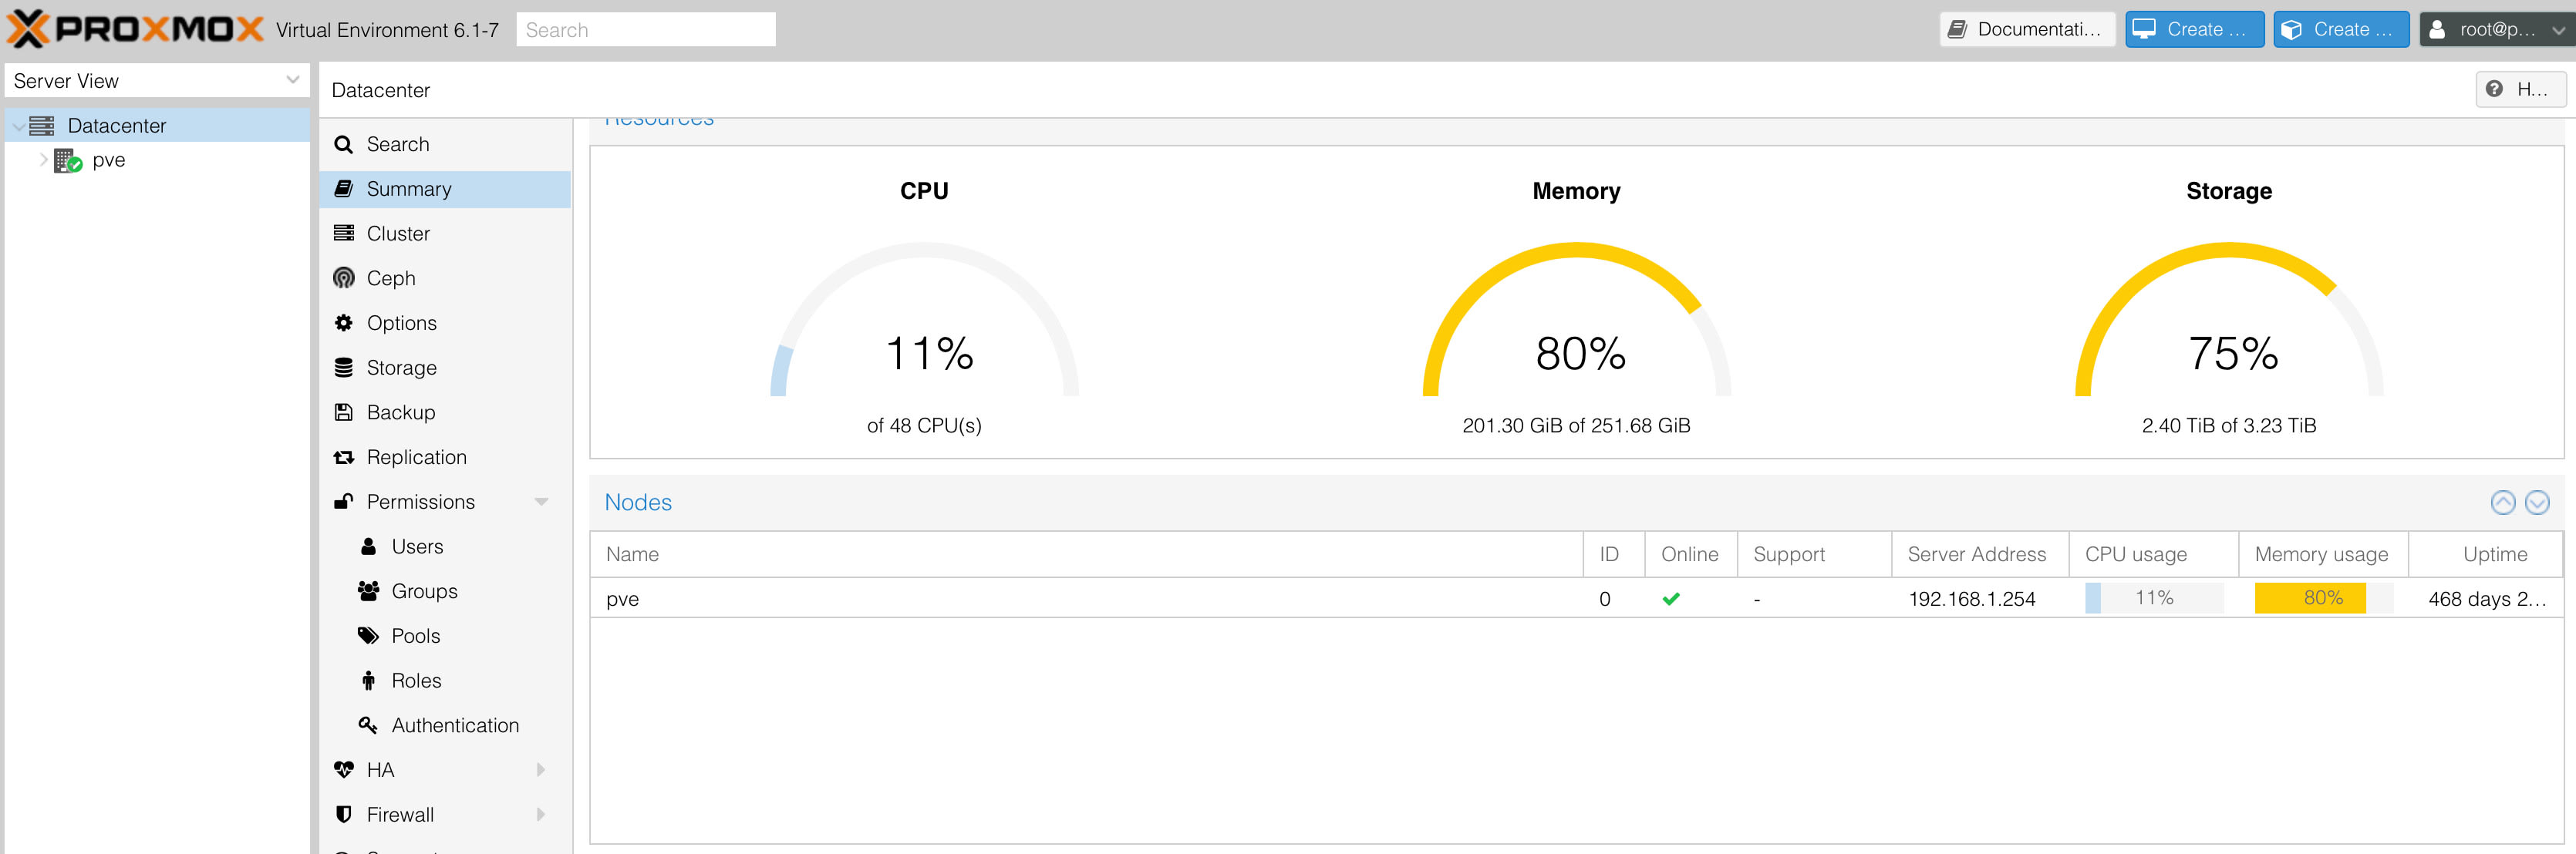
Task: Click the Proxmox logo
Action: (136, 29)
